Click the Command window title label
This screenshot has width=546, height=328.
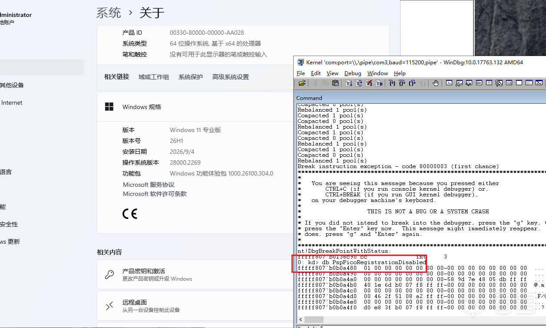309,98
